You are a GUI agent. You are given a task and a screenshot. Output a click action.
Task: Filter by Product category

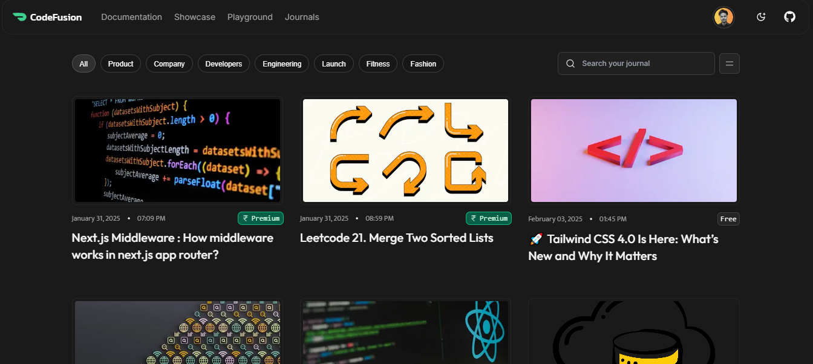coord(121,63)
